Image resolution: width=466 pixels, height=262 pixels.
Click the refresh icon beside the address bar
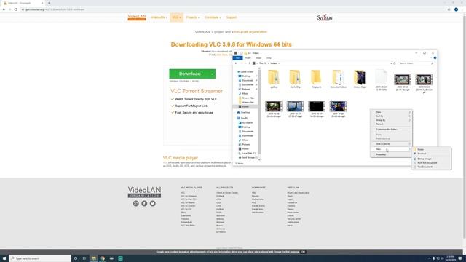[x=395, y=63]
